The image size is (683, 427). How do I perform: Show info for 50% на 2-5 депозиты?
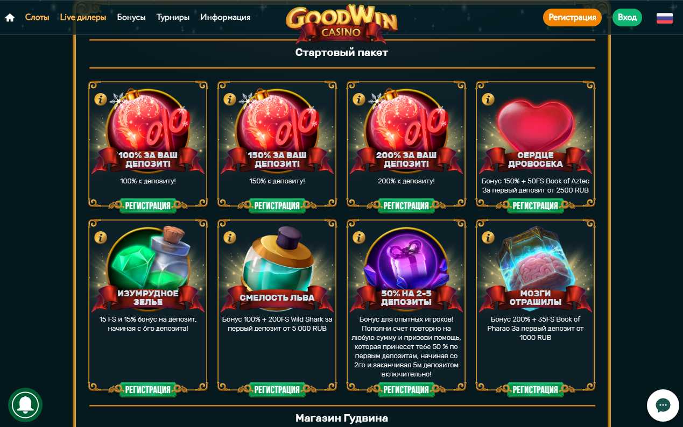(x=359, y=237)
